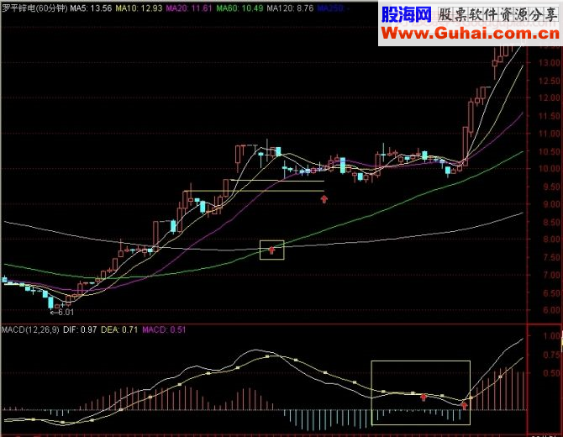Click the 13.00 price axis label
563x437 pixels.
click(x=550, y=63)
